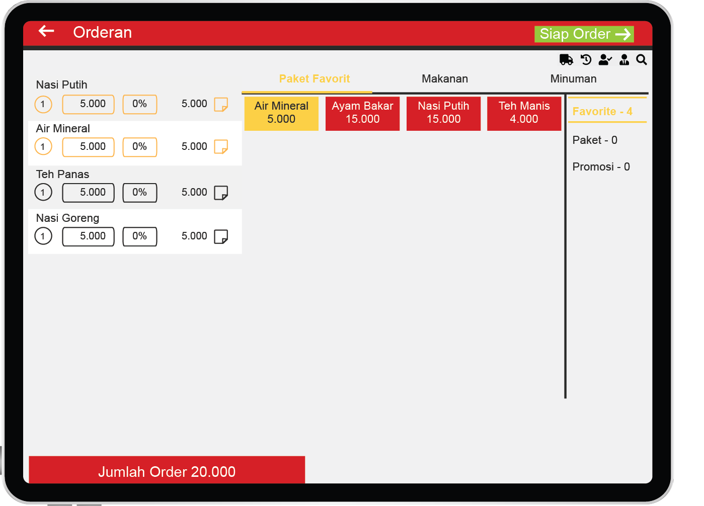Switch to the Minuman tab
The height and width of the screenshot is (506, 704).
point(573,79)
